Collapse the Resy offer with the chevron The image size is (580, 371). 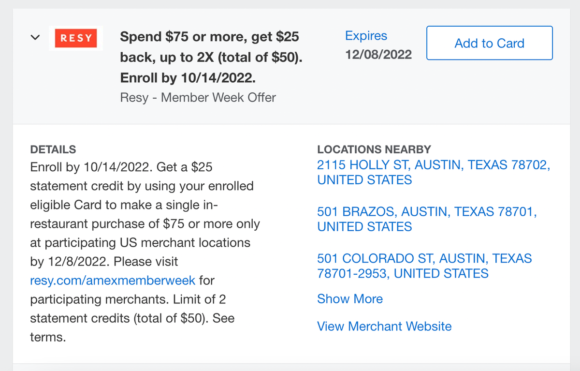tap(34, 37)
